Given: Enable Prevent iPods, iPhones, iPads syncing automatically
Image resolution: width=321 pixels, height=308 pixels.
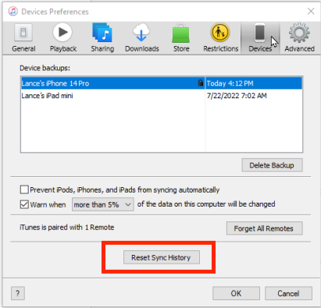Looking at the screenshot, I should tap(24, 189).
